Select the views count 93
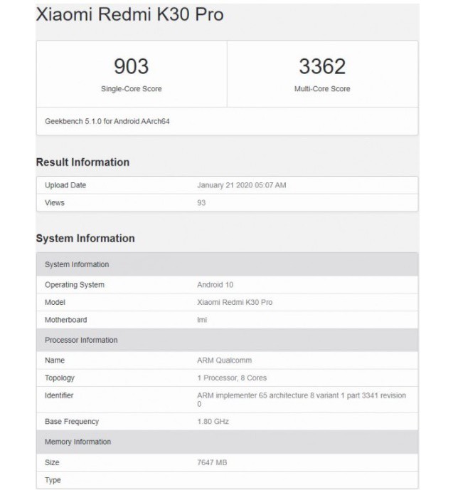This screenshot has height=493, width=453. coord(201,203)
